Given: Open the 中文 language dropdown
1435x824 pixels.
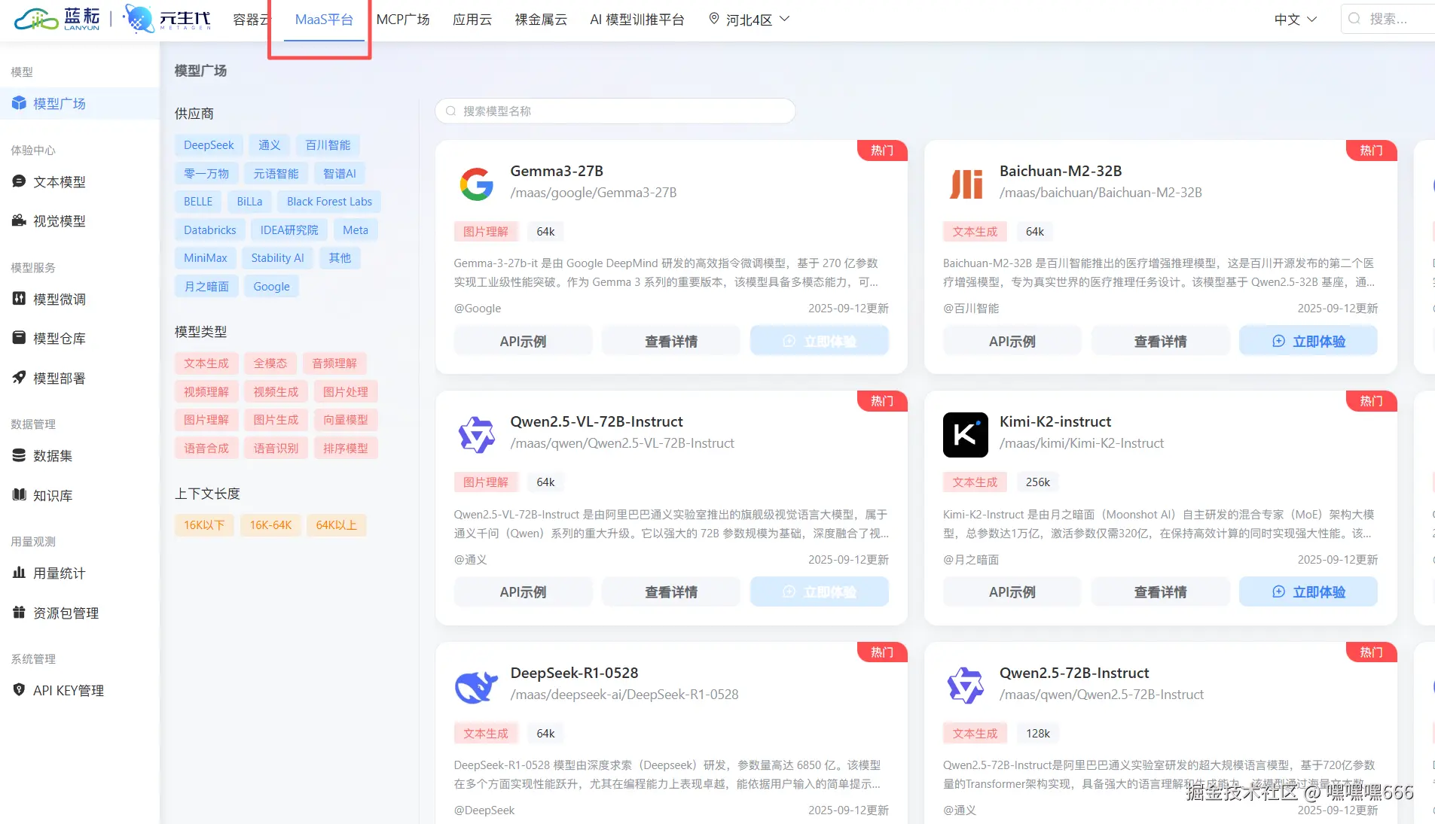Looking at the screenshot, I should point(1296,20).
